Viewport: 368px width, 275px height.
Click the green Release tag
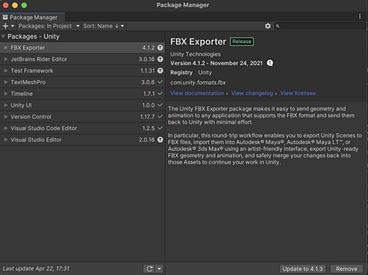[242, 42]
